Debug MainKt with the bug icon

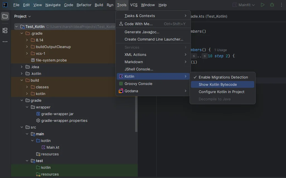coord(272,5)
